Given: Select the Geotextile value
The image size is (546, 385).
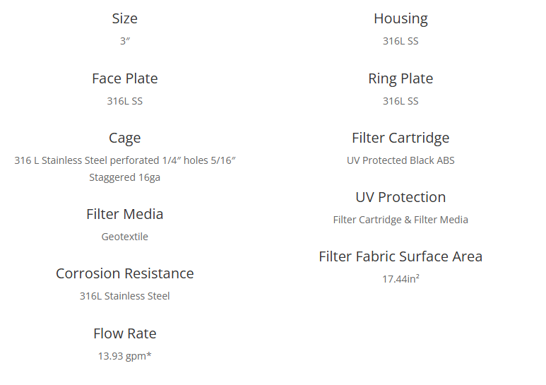Looking at the screenshot, I should coord(124,237).
